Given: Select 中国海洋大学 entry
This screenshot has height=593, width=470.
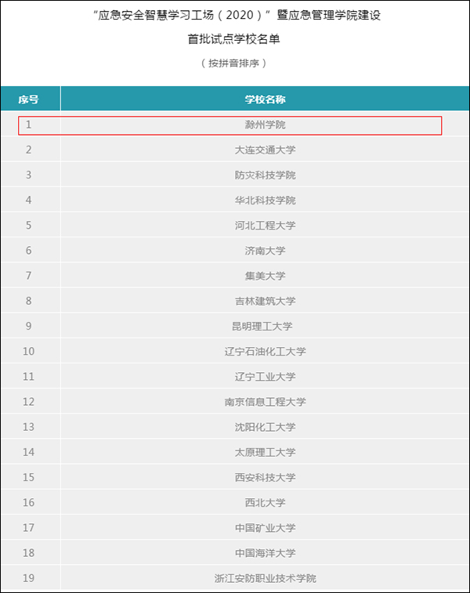Looking at the screenshot, I should point(265,553).
